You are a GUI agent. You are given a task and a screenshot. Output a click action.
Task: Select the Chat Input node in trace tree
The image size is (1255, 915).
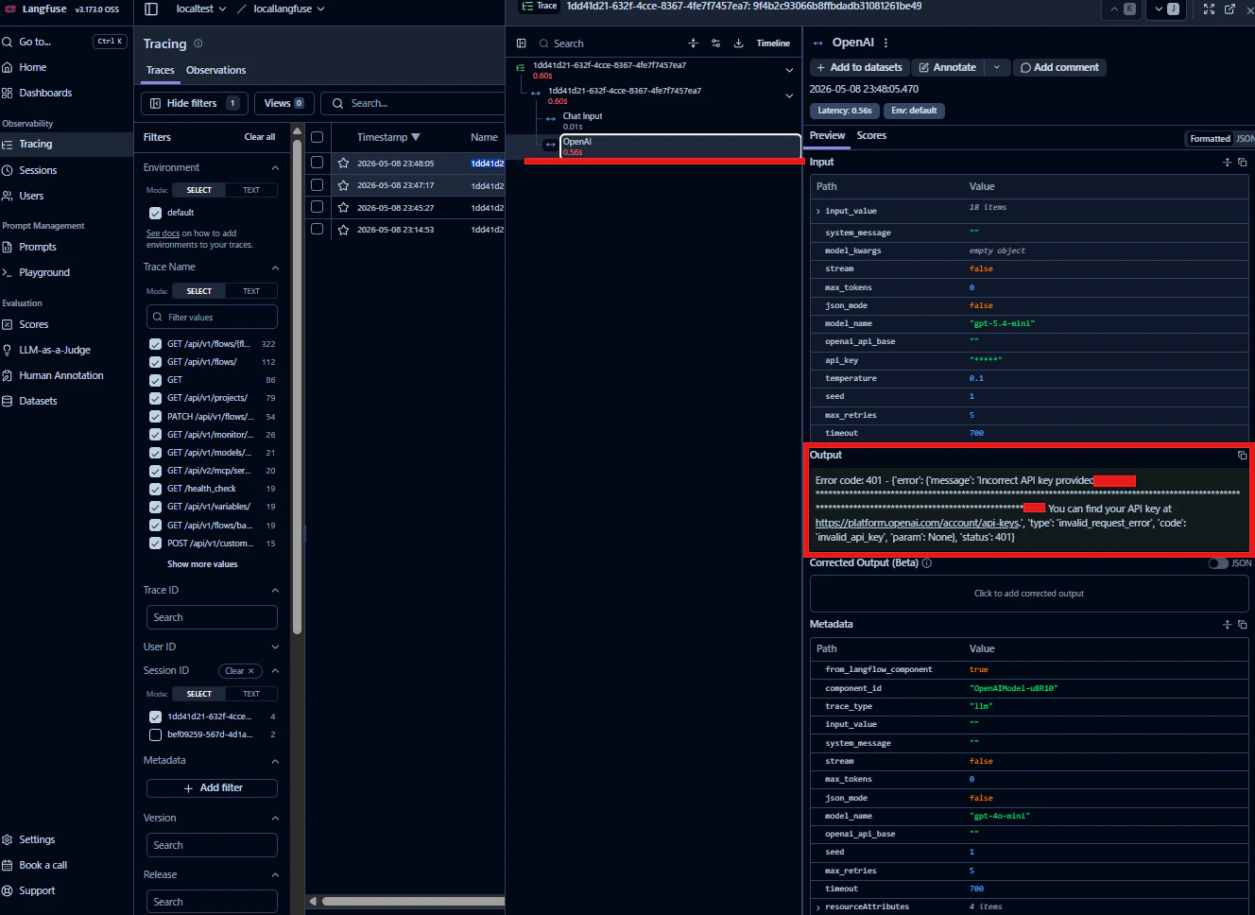(582, 116)
